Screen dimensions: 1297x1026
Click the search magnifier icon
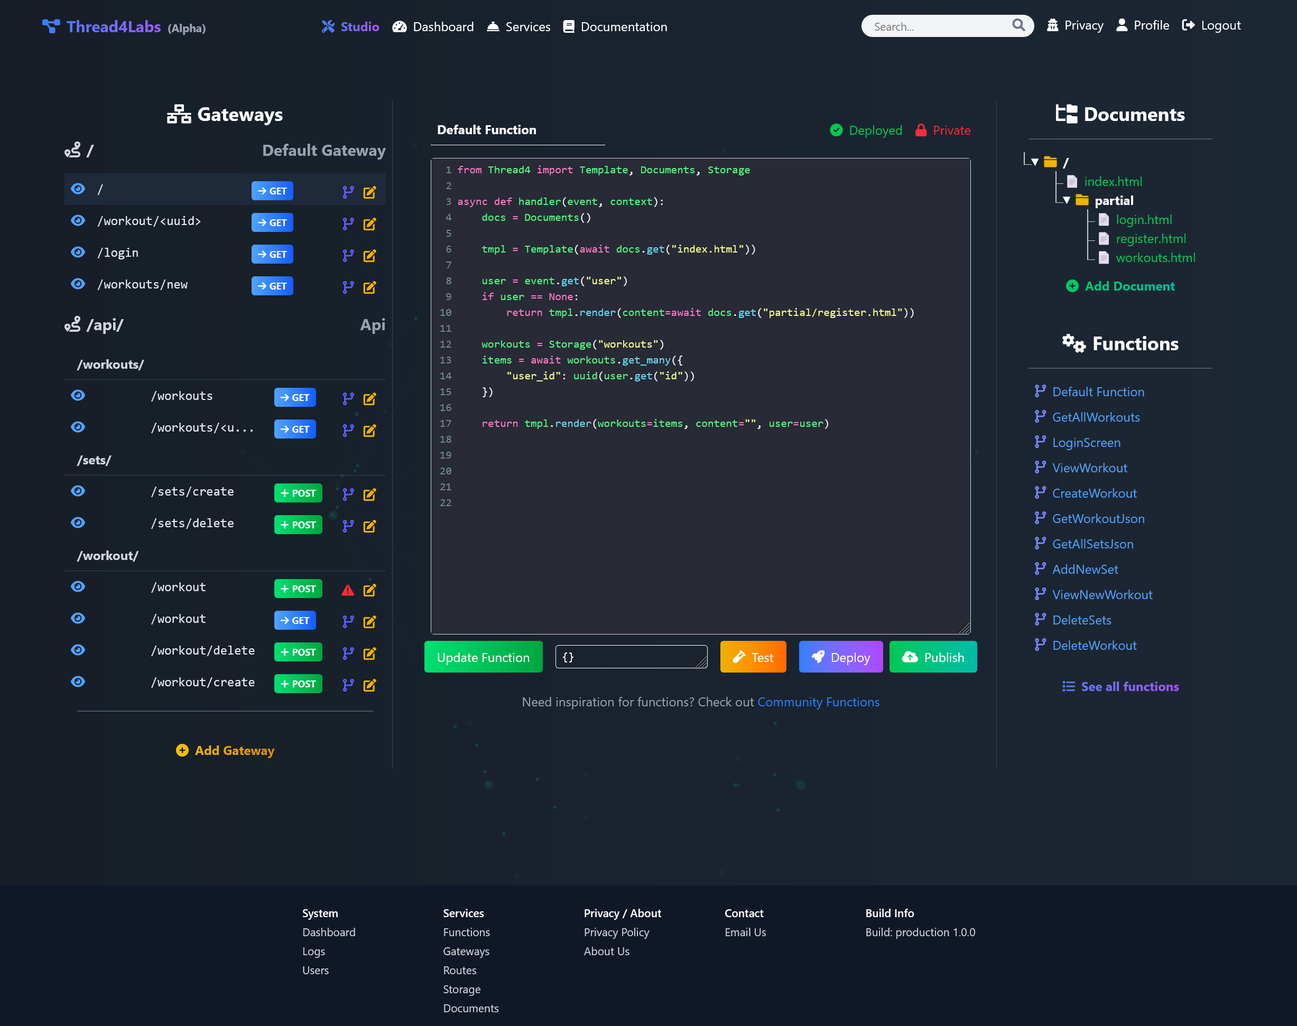tap(1018, 25)
